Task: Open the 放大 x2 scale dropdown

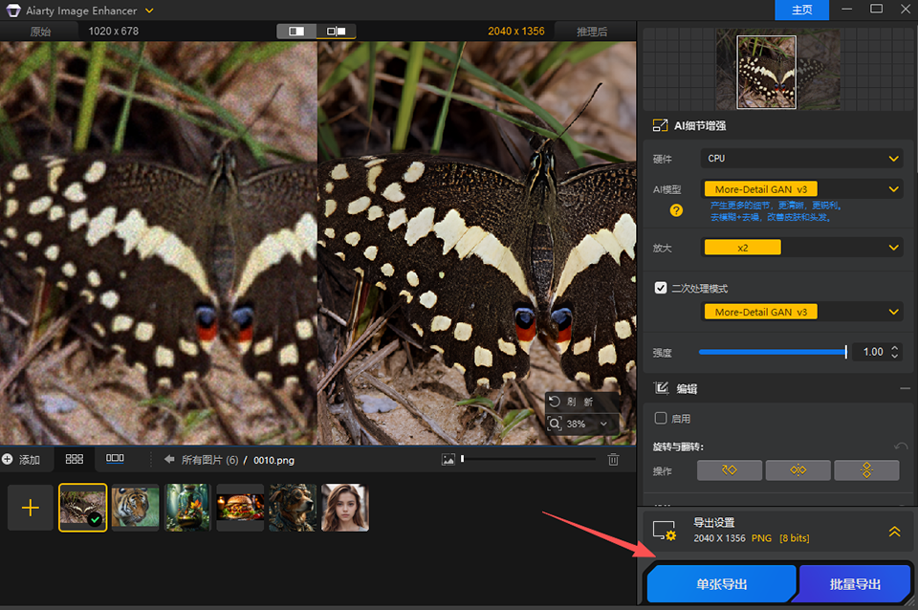Action: point(801,247)
